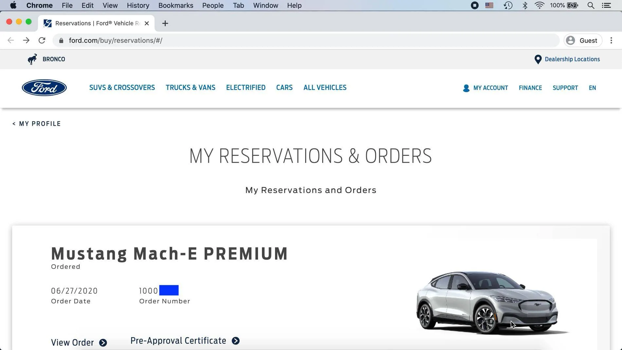The width and height of the screenshot is (622, 350).
Task: Click the View Order link
Action: pos(72,343)
